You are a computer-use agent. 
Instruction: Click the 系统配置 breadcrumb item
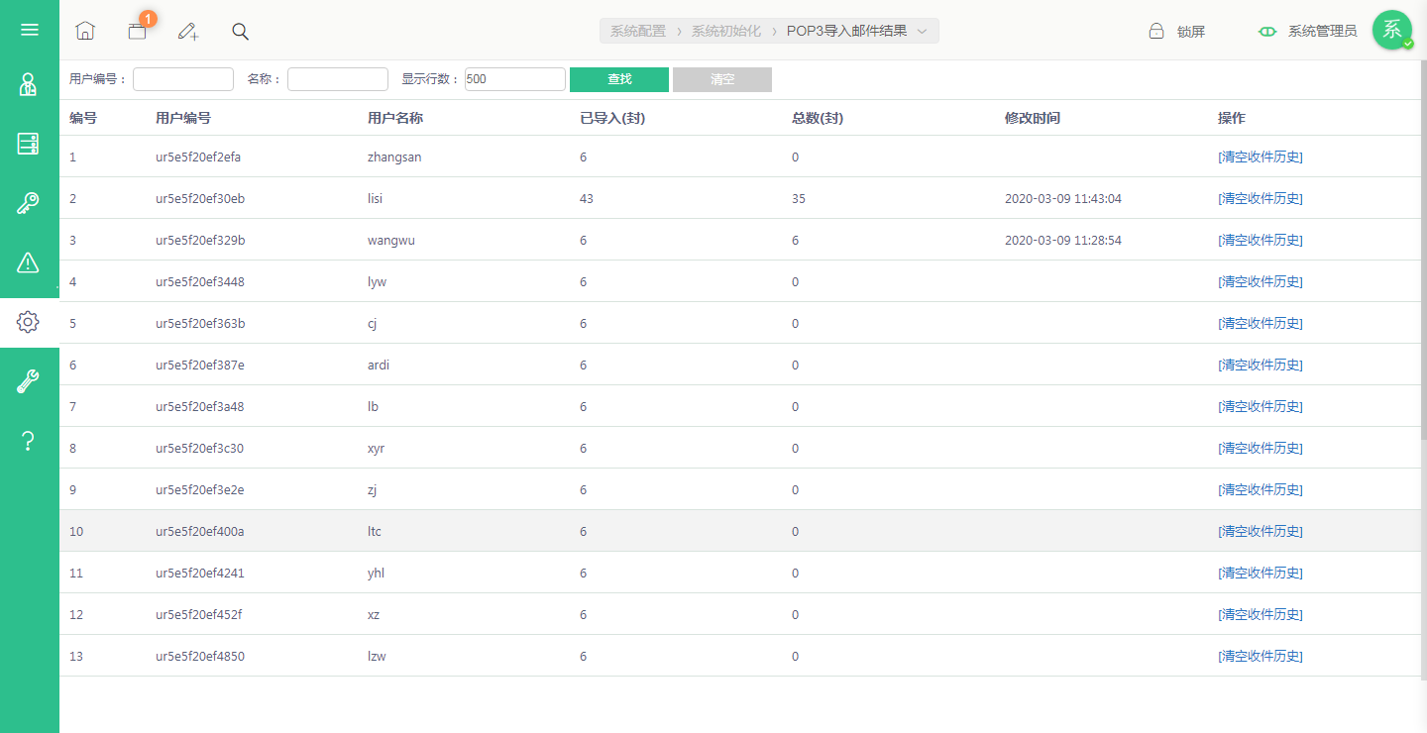638,31
